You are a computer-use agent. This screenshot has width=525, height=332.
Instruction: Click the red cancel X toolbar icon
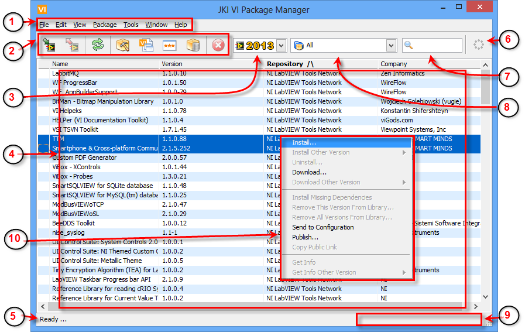click(218, 46)
